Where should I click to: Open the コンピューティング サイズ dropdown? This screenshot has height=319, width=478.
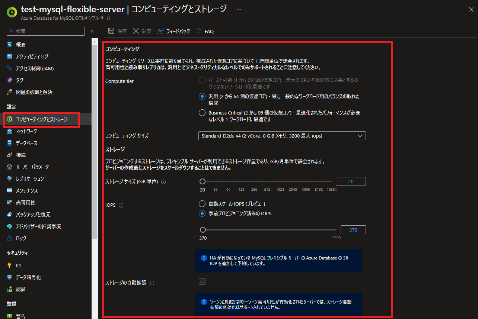282,136
